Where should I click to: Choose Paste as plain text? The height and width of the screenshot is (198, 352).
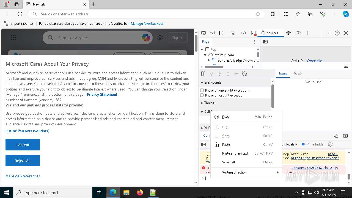click(246, 153)
